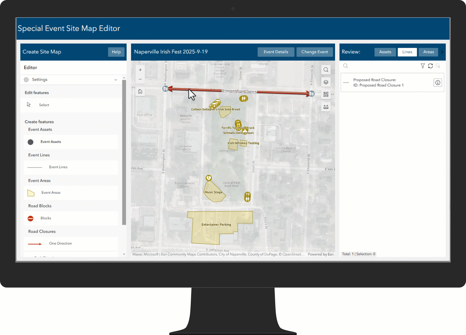Click the Home extent map button
This screenshot has height=335, width=466.
click(x=140, y=91)
